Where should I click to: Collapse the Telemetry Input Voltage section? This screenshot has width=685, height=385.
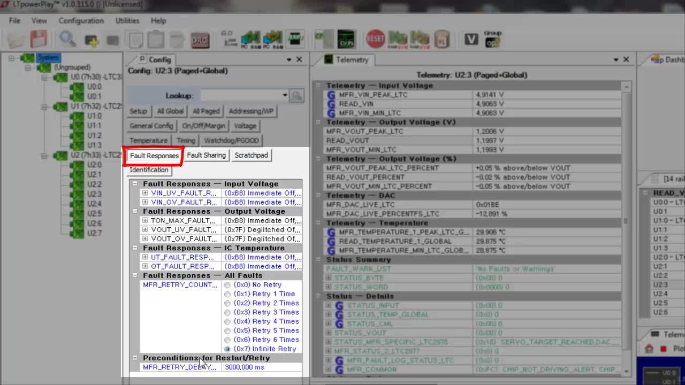318,86
